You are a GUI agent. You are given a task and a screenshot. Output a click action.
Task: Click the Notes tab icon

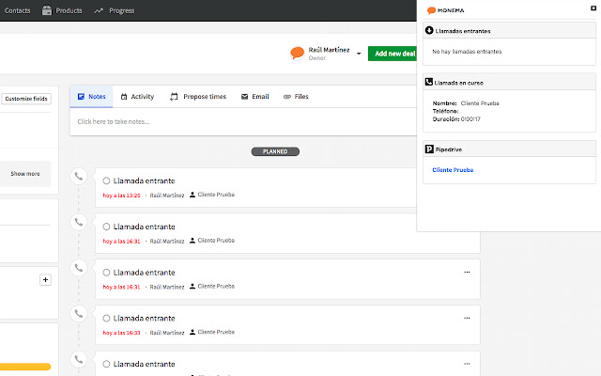tap(81, 96)
